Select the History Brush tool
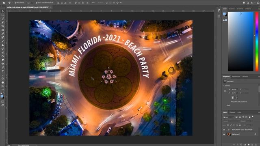Image resolution: width=260 pixels, height=146 pixels. tap(3, 49)
